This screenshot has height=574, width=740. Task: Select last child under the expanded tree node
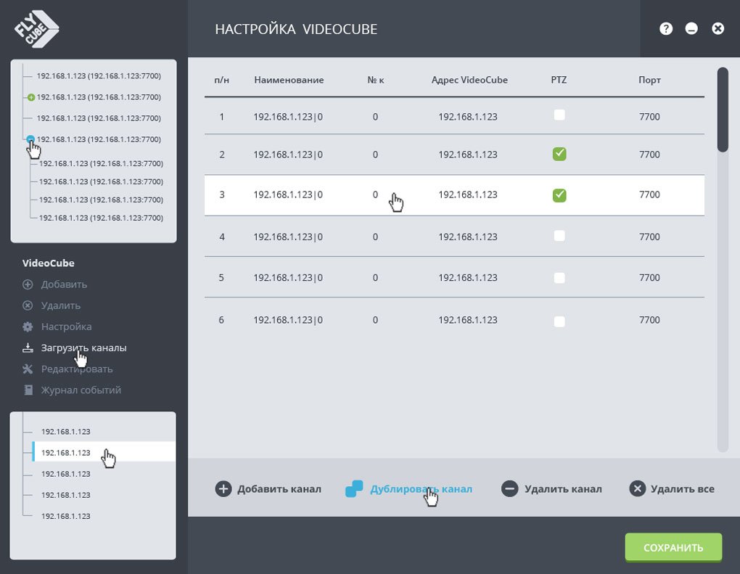(x=101, y=218)
